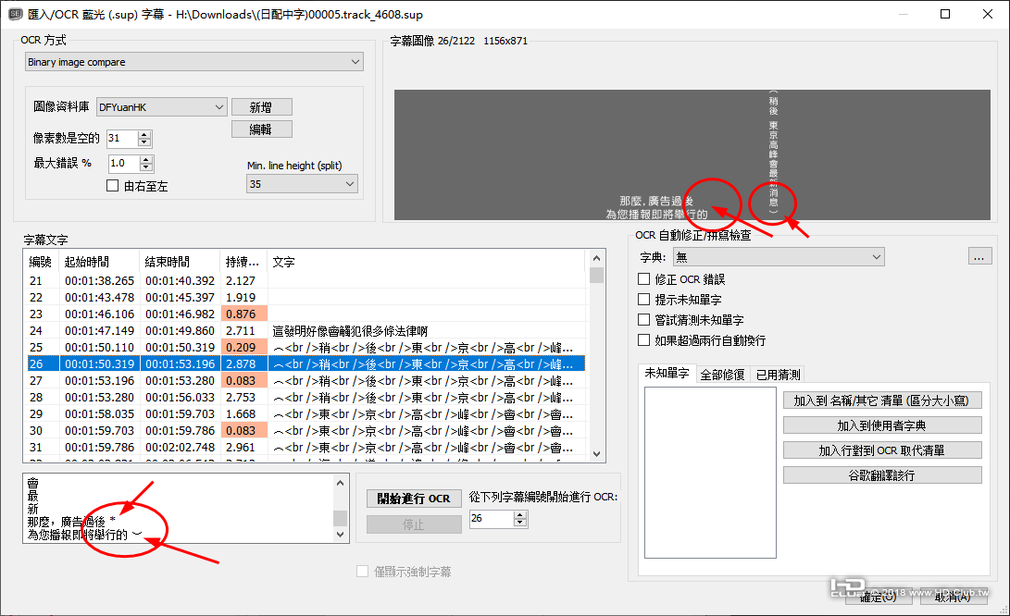Screen dimensions: 1010x616
Task: Toggle the 僅顯示強制字幕 checkbox
Action: tap(362, 570)
